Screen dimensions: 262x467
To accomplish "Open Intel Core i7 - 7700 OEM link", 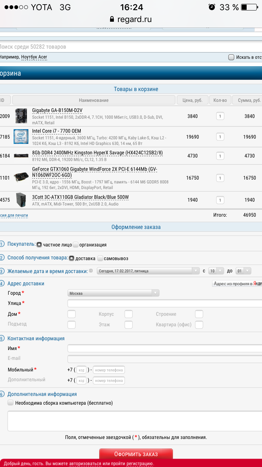I will point(57,131).
